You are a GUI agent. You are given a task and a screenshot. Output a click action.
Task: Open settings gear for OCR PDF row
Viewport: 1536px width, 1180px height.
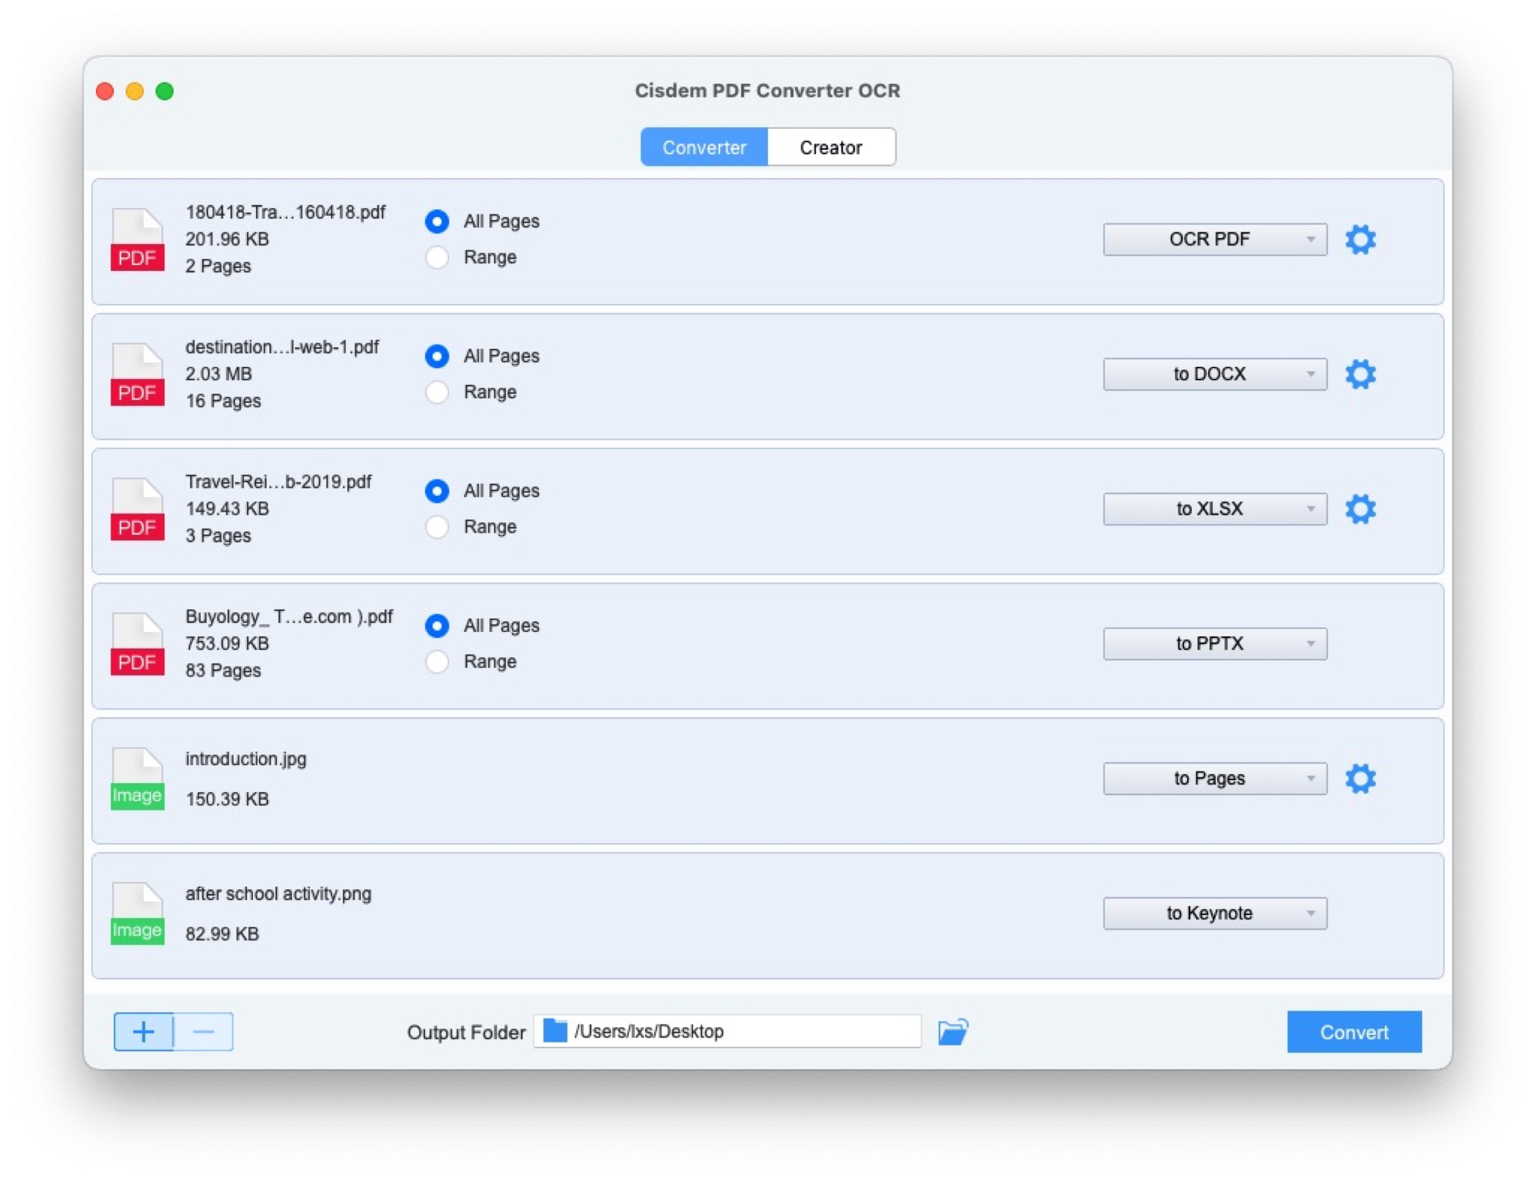1361,239
